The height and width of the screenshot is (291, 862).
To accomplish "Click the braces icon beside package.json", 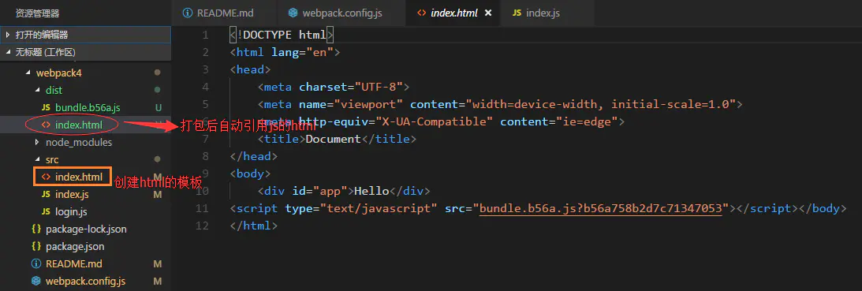I will tap(36, 246).
